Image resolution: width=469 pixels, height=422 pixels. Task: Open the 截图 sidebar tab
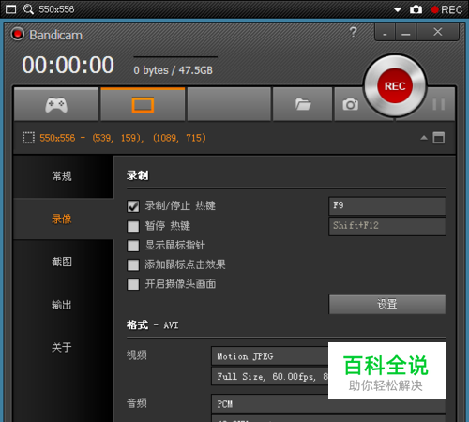point(64,262)
